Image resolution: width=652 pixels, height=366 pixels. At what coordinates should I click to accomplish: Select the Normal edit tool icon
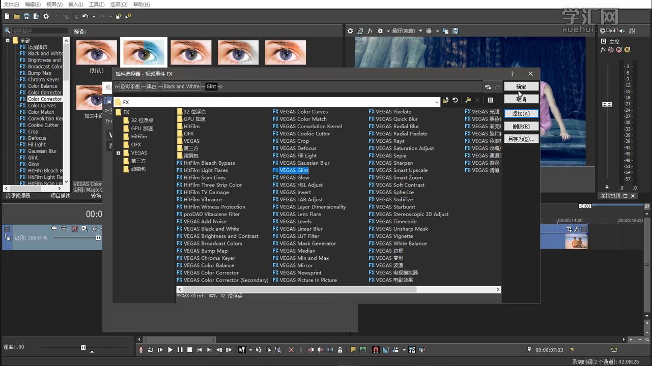pyautogui.click(x=242, y=350)
